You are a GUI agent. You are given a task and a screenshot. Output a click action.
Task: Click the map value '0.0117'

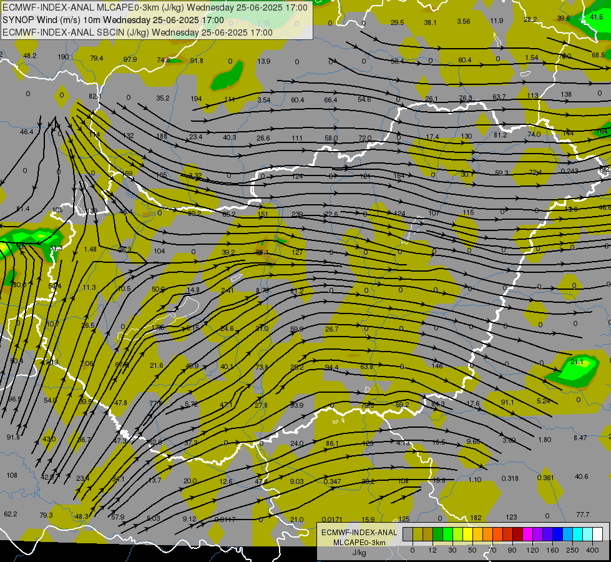[x=225, y=520]
